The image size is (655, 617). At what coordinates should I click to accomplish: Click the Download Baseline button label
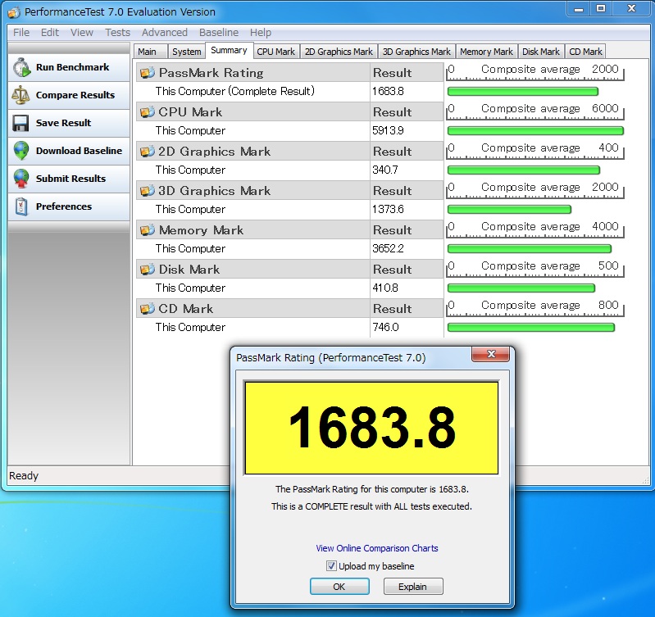tap(79, 151)
